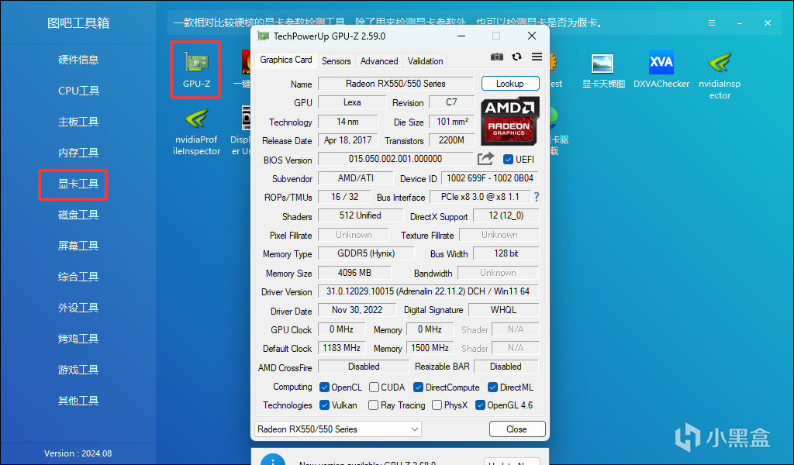Select 屏幕工具 in the sidebar
Image resolution: width=794 pixels, height=465 pixels.
pyautogui.click(x=78, y=246)
